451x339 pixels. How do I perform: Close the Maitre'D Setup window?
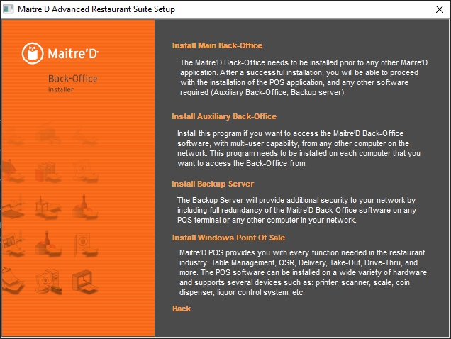point(435,9)
